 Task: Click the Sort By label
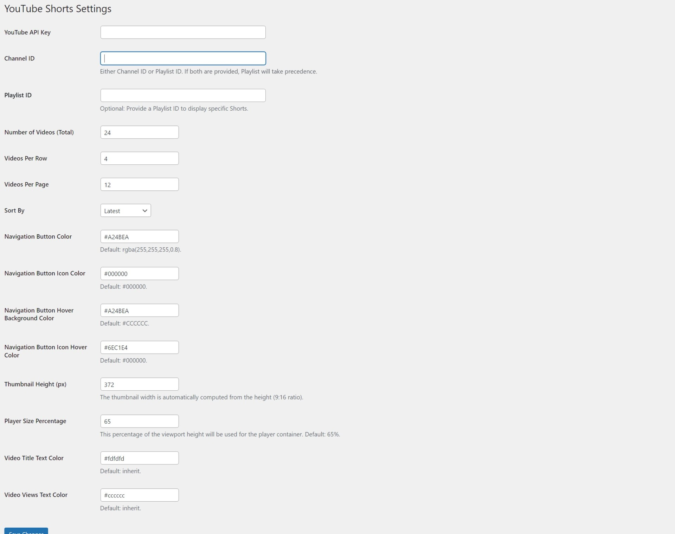point(14,210)
